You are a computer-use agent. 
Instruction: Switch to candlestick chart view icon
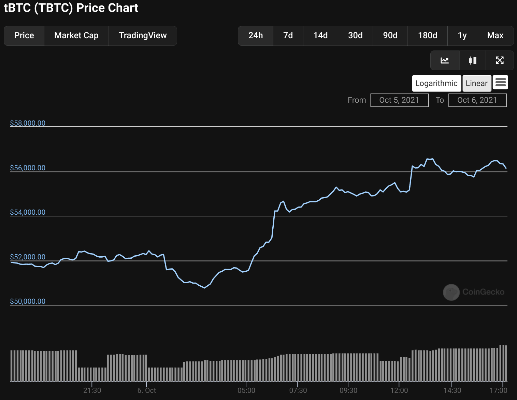coord(473,60)
